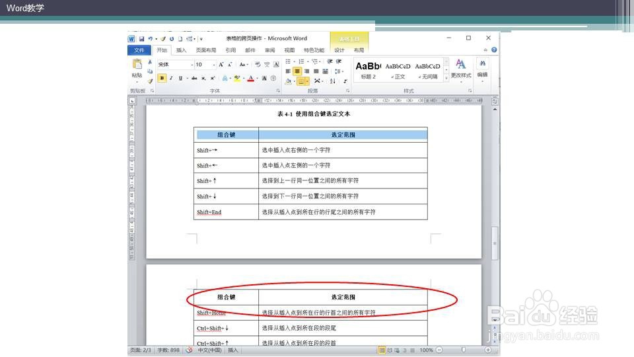
Task: Toggle justify alignment
Action: pyautogui.click(x=316, y=71)
